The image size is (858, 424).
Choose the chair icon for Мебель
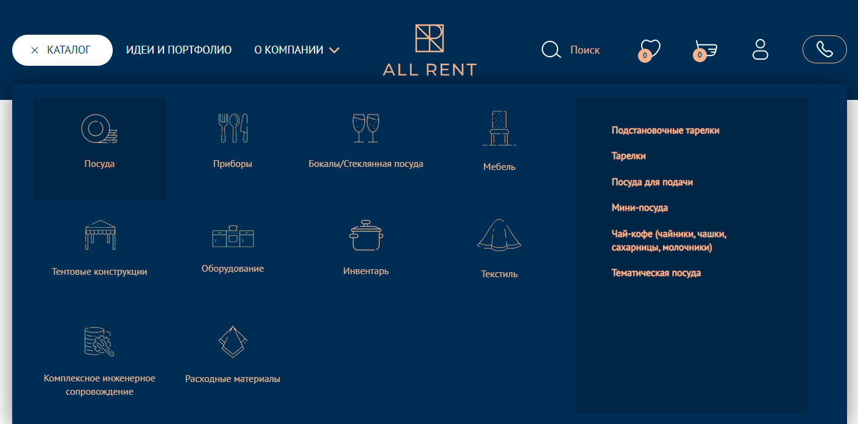[x=499, y=129]
